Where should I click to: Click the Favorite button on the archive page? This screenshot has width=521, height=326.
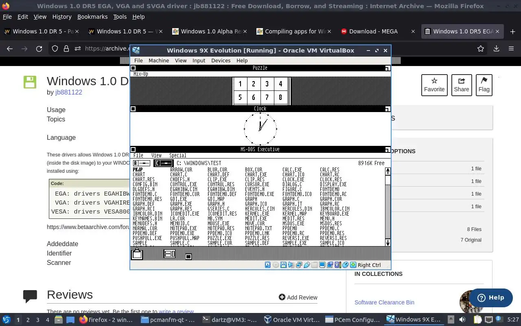coord(434,85)
